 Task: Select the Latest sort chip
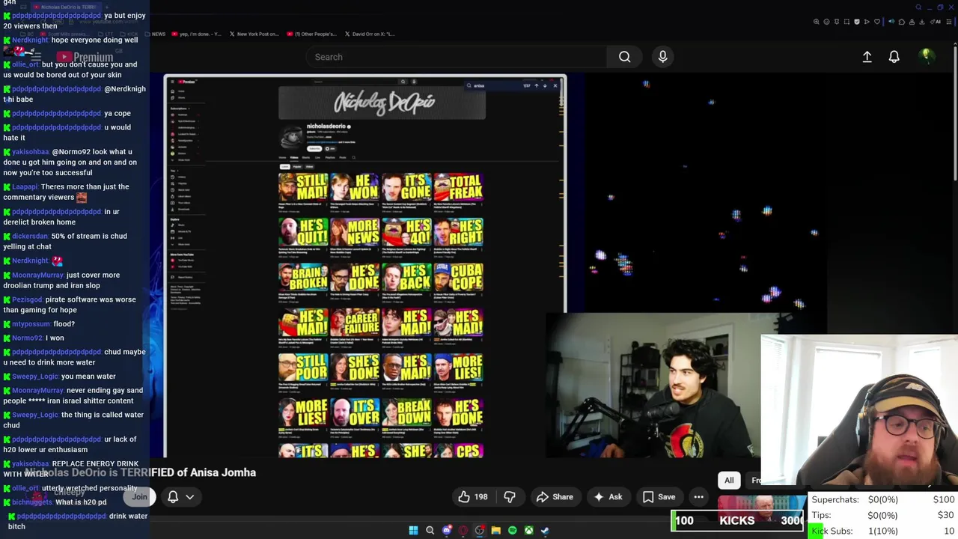[284, 166]
